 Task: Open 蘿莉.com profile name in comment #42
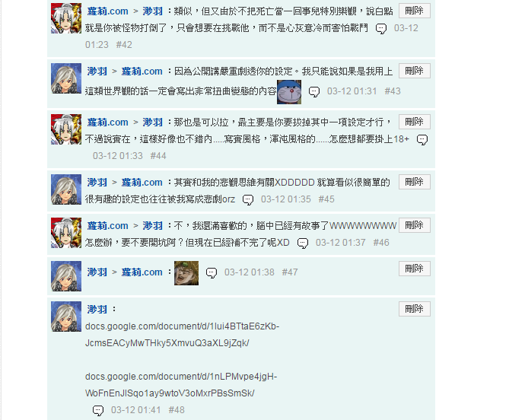point(107,11)
